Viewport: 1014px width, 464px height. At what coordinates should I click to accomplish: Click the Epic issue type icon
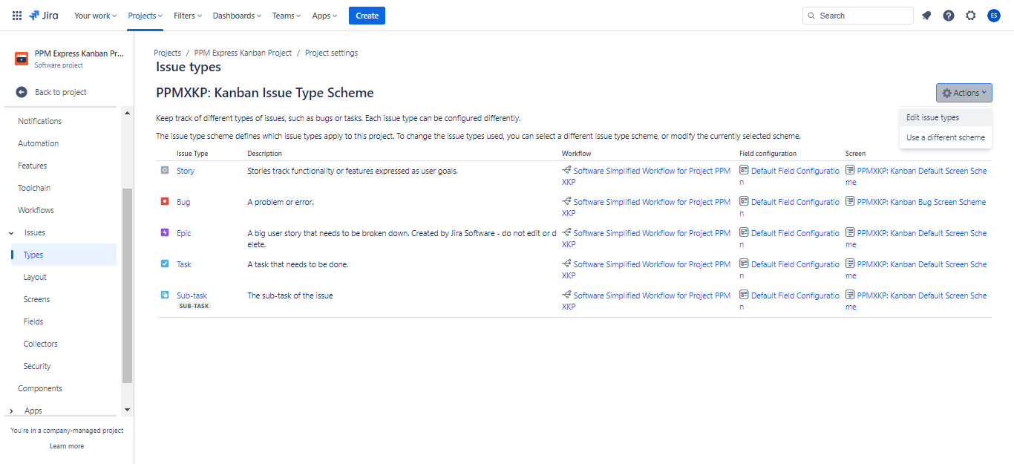[165, 232]
